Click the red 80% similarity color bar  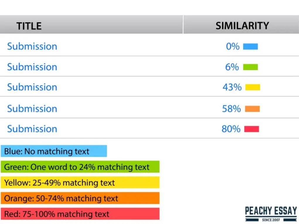[x=252, y=129]
